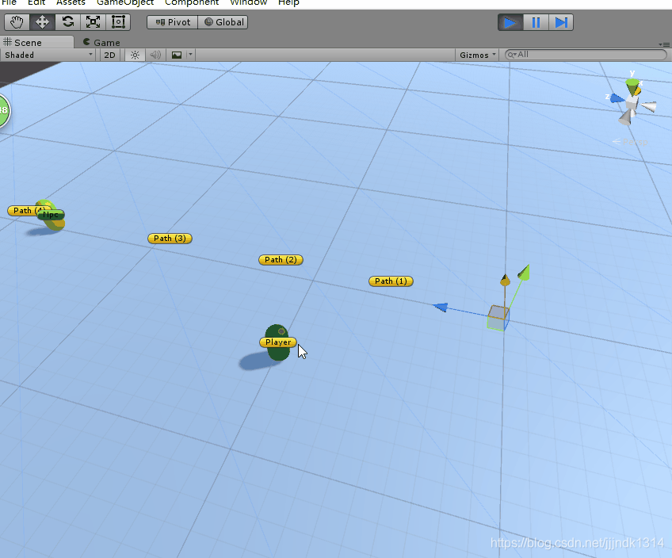Image resolution: width=672 pixels, height=558 pixels.
Task: Select the Path (1) label
Action: click(391, 281)
